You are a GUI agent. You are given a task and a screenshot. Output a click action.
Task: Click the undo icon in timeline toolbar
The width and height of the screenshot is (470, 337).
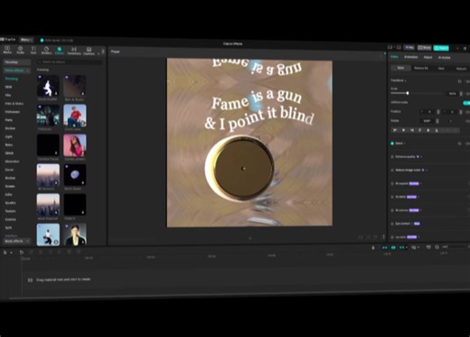coord(22,252)
